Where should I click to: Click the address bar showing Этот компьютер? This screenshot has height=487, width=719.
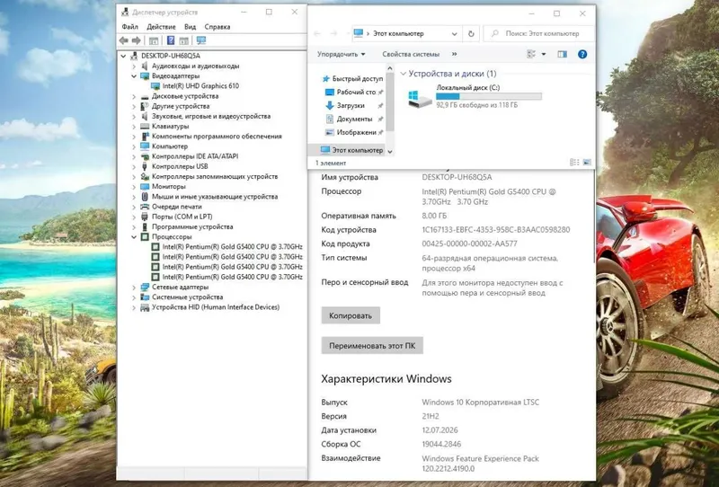coord(406,33)
